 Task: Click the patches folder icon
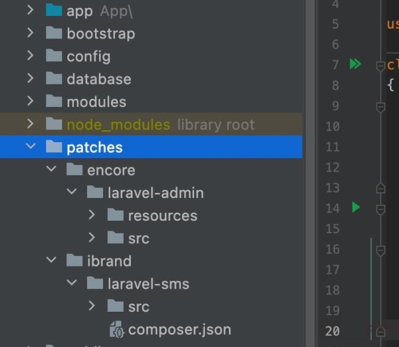pos(54,148)
